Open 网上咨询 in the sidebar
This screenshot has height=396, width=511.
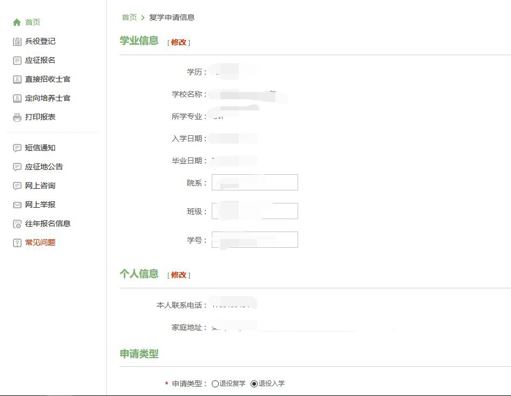pos(40,186)
